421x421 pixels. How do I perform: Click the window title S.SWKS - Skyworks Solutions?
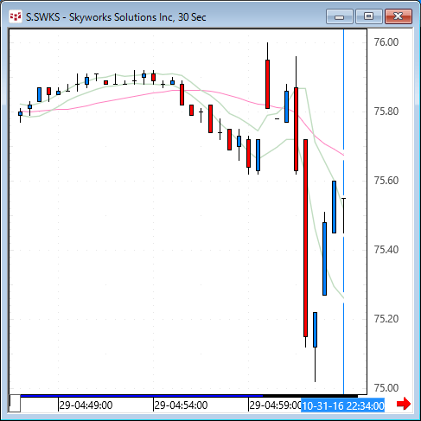coord(116,17)
